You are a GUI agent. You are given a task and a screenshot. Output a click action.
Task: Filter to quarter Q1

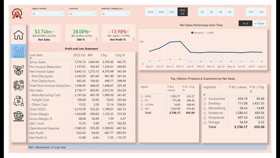pos(202,12)
